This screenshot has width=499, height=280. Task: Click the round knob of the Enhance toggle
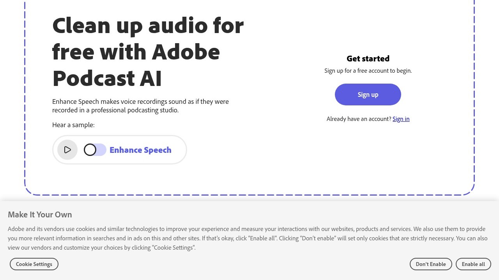(x=90, y=150)
